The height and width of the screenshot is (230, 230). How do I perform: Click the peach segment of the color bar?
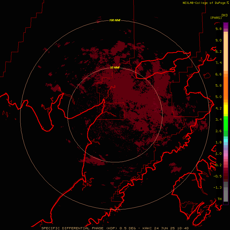[226, 52]
